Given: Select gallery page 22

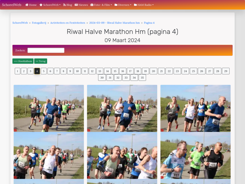Looking at the screenshot, I should point(169,71).
